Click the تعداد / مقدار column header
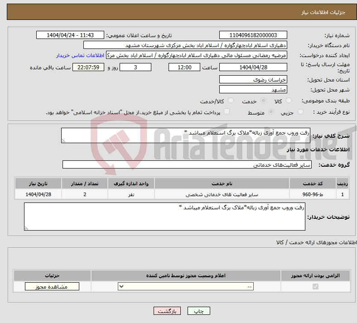The width and height of the screenshot is (357, 323). click(85, 183)
